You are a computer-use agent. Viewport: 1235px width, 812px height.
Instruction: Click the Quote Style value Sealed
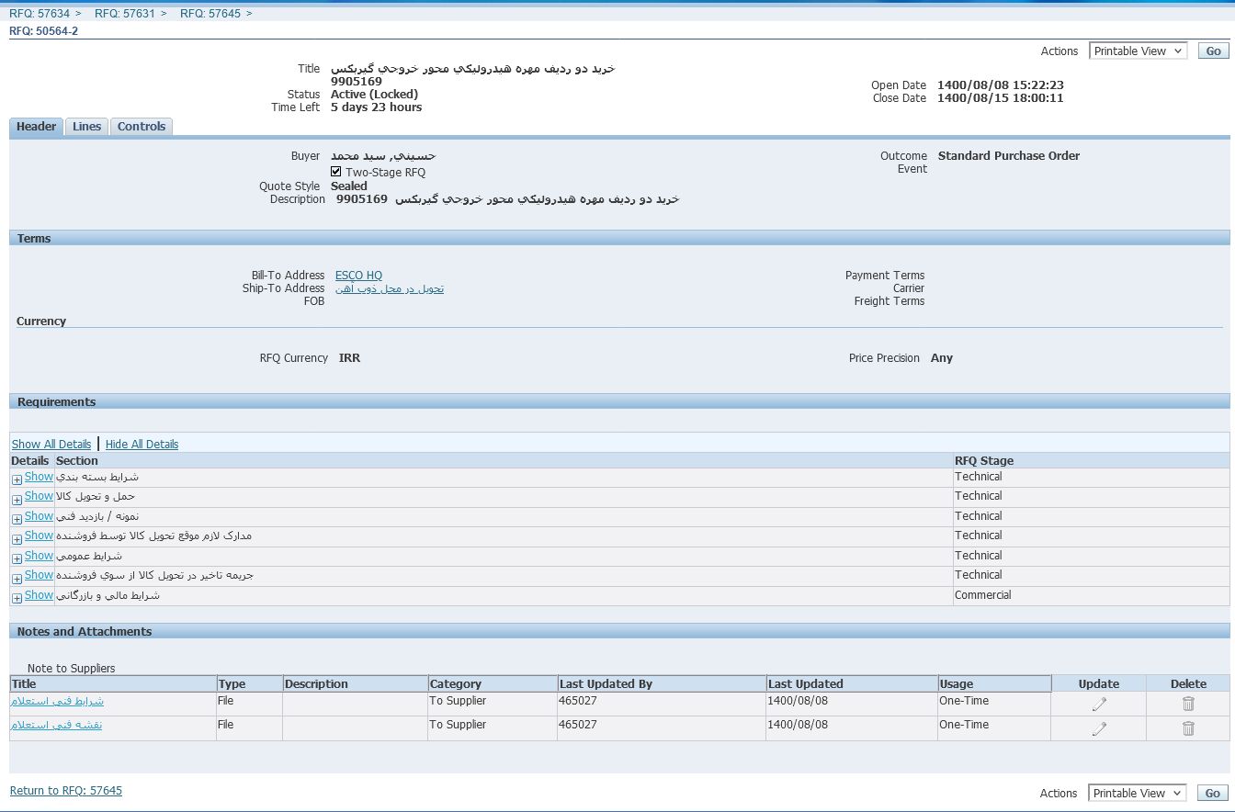349,186
